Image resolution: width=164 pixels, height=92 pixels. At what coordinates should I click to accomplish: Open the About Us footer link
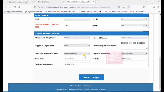[73, 86]
